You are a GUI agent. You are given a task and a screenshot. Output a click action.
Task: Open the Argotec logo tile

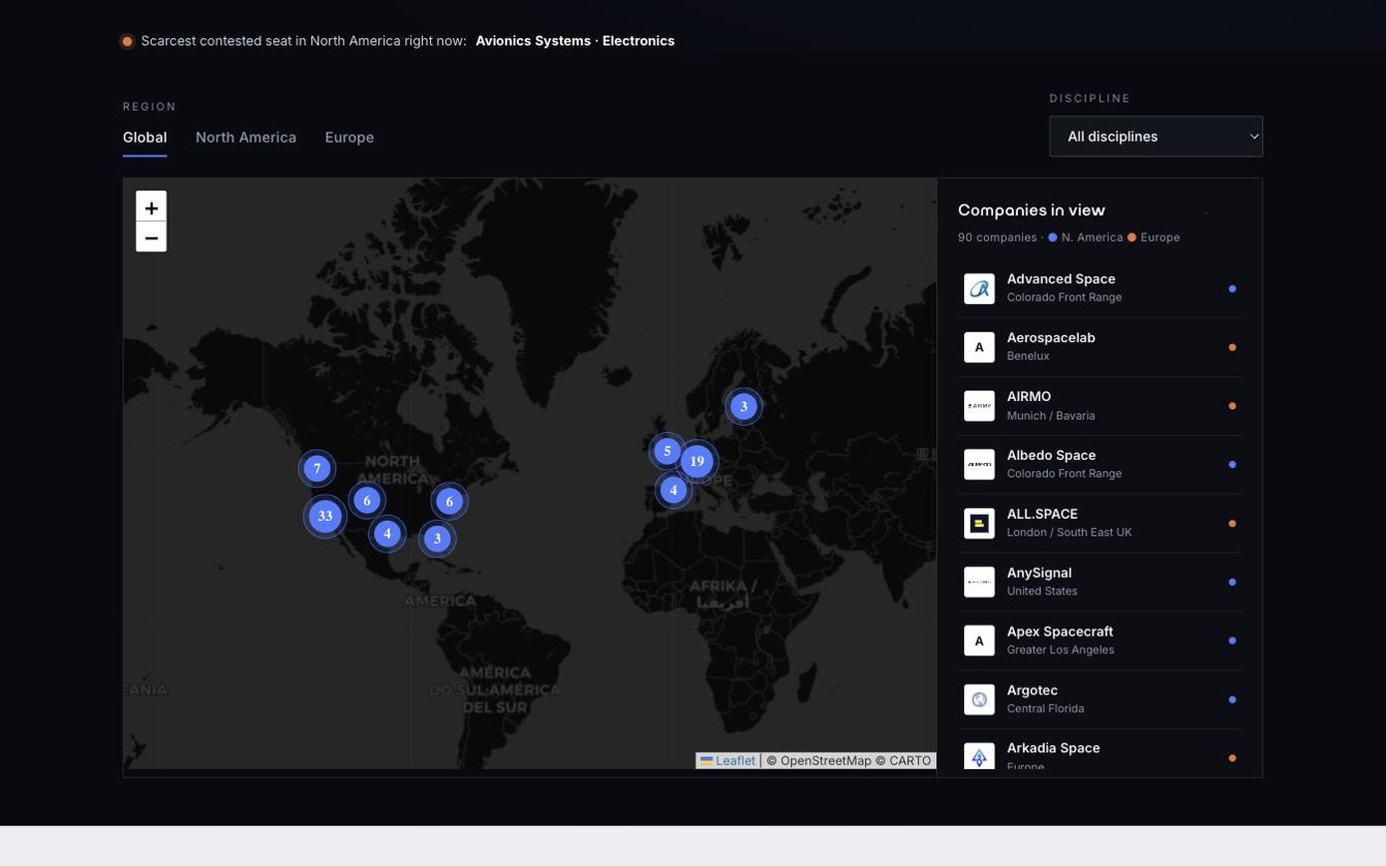pyautogui.click(x=979, y=699)
